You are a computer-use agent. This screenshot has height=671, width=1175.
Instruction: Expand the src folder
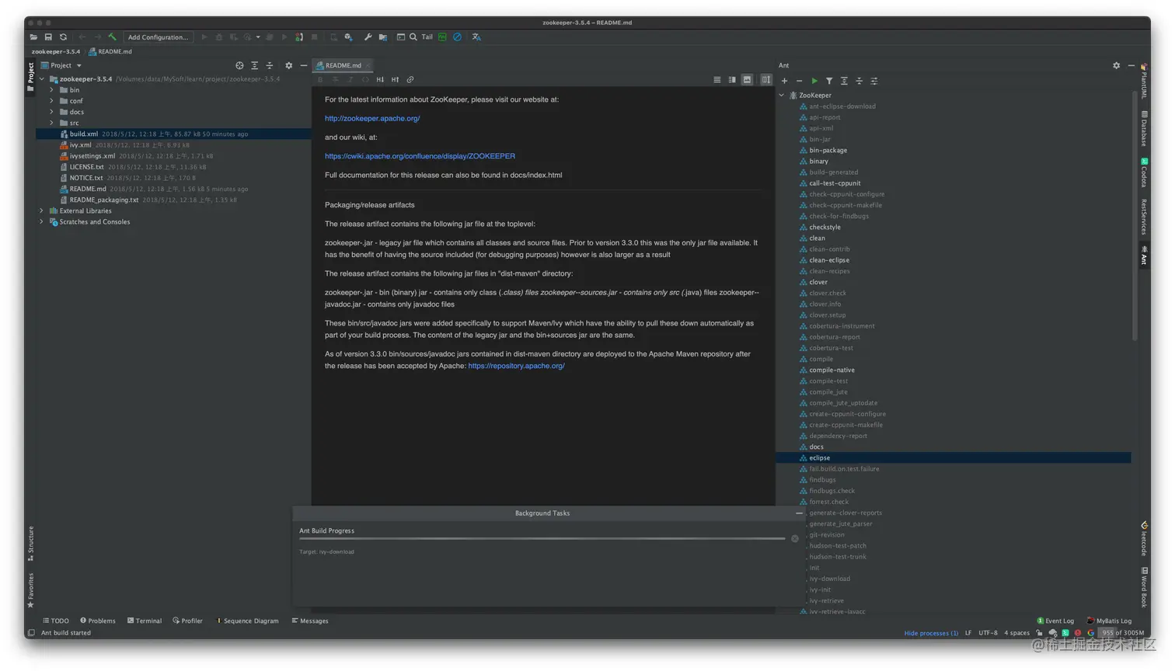[52, 123]
